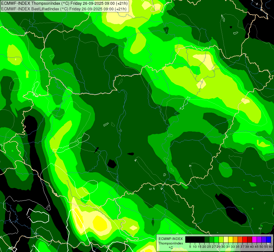This screenshot has width=274, height=252.
Task: Click the dark green legend swatch (20–25)
Action: click(x=207, y=239)
